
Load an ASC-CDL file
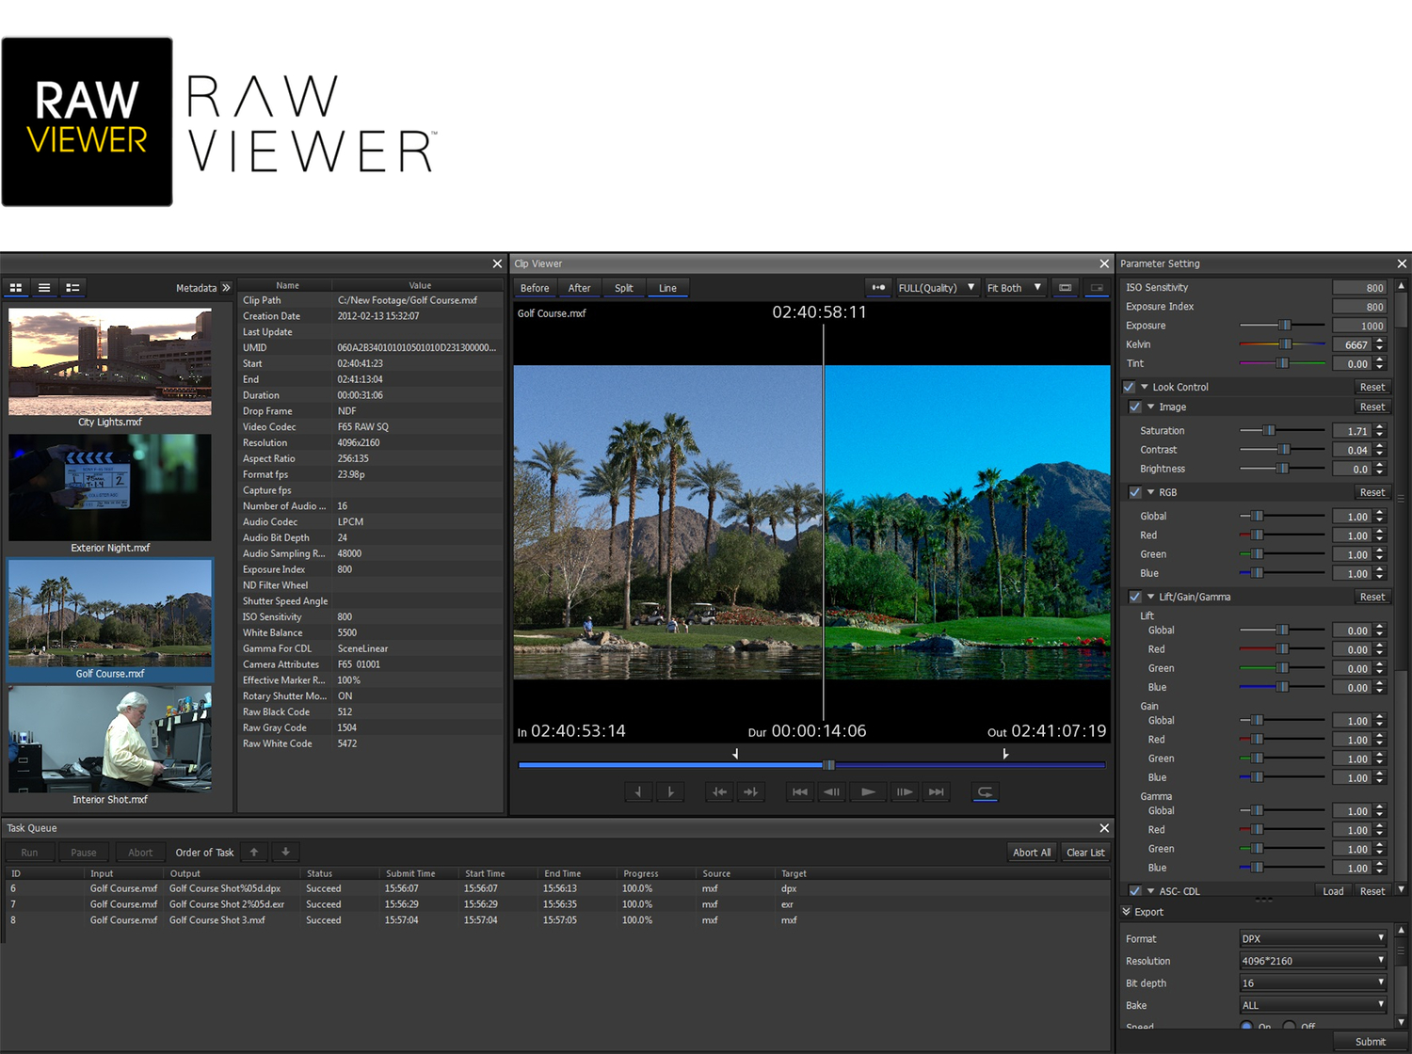[1333, 891]
